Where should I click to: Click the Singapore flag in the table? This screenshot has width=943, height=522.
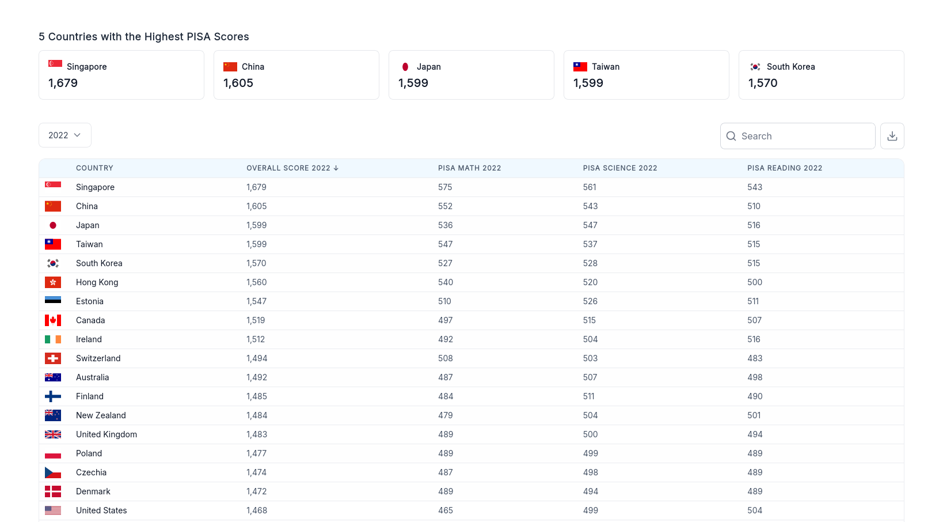coord(53,185)
